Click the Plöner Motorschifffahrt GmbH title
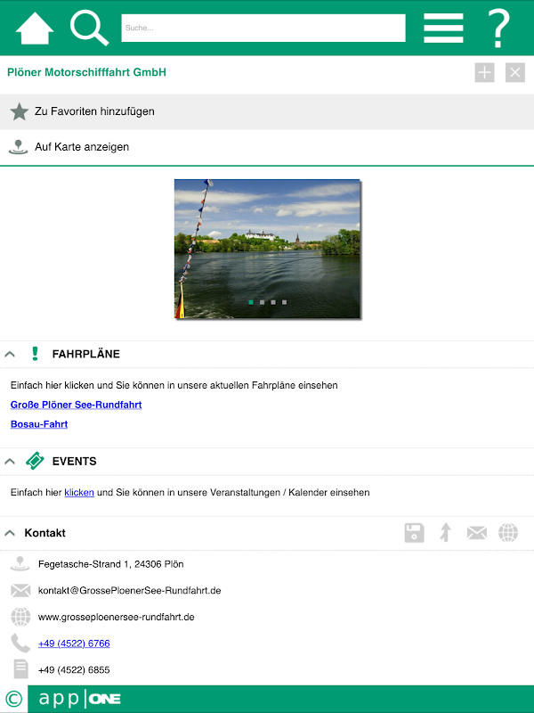534x713 pixels. point(86,72)
